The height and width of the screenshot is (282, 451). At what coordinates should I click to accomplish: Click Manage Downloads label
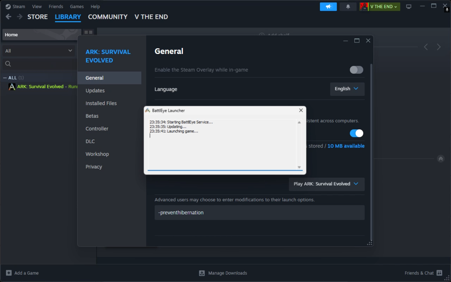pyautogui.click(x=228, y=273)
